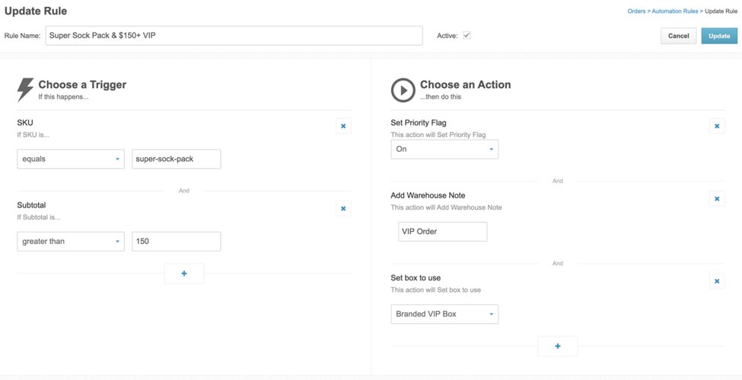Click into the Rule Name field
Image resolution: width=742 pixels, height=380 pixels.
pyautogui.click(x=234, y=36)
